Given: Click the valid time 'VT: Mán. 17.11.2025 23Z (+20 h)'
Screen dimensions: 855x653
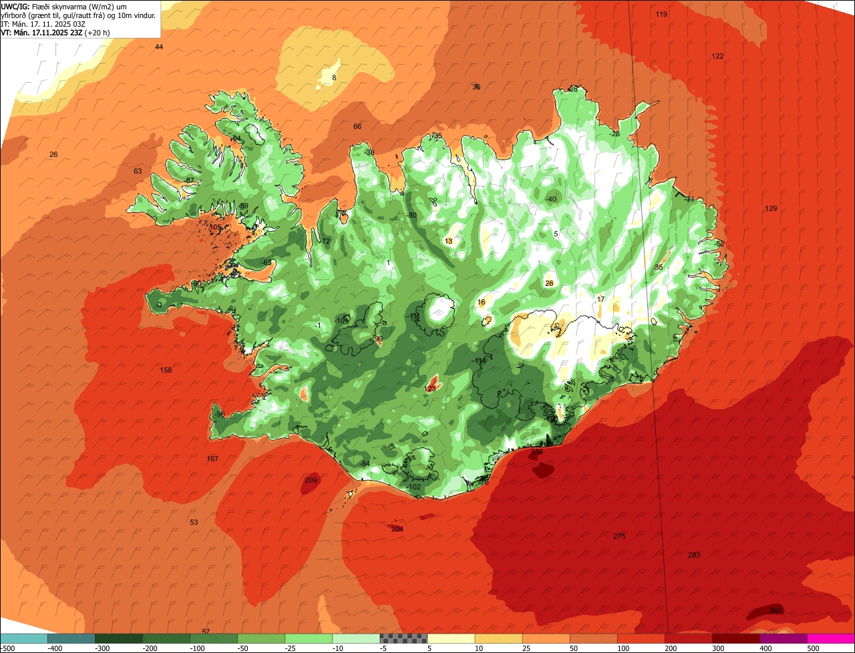Looking at the screenshot, I should coord(55,32).
